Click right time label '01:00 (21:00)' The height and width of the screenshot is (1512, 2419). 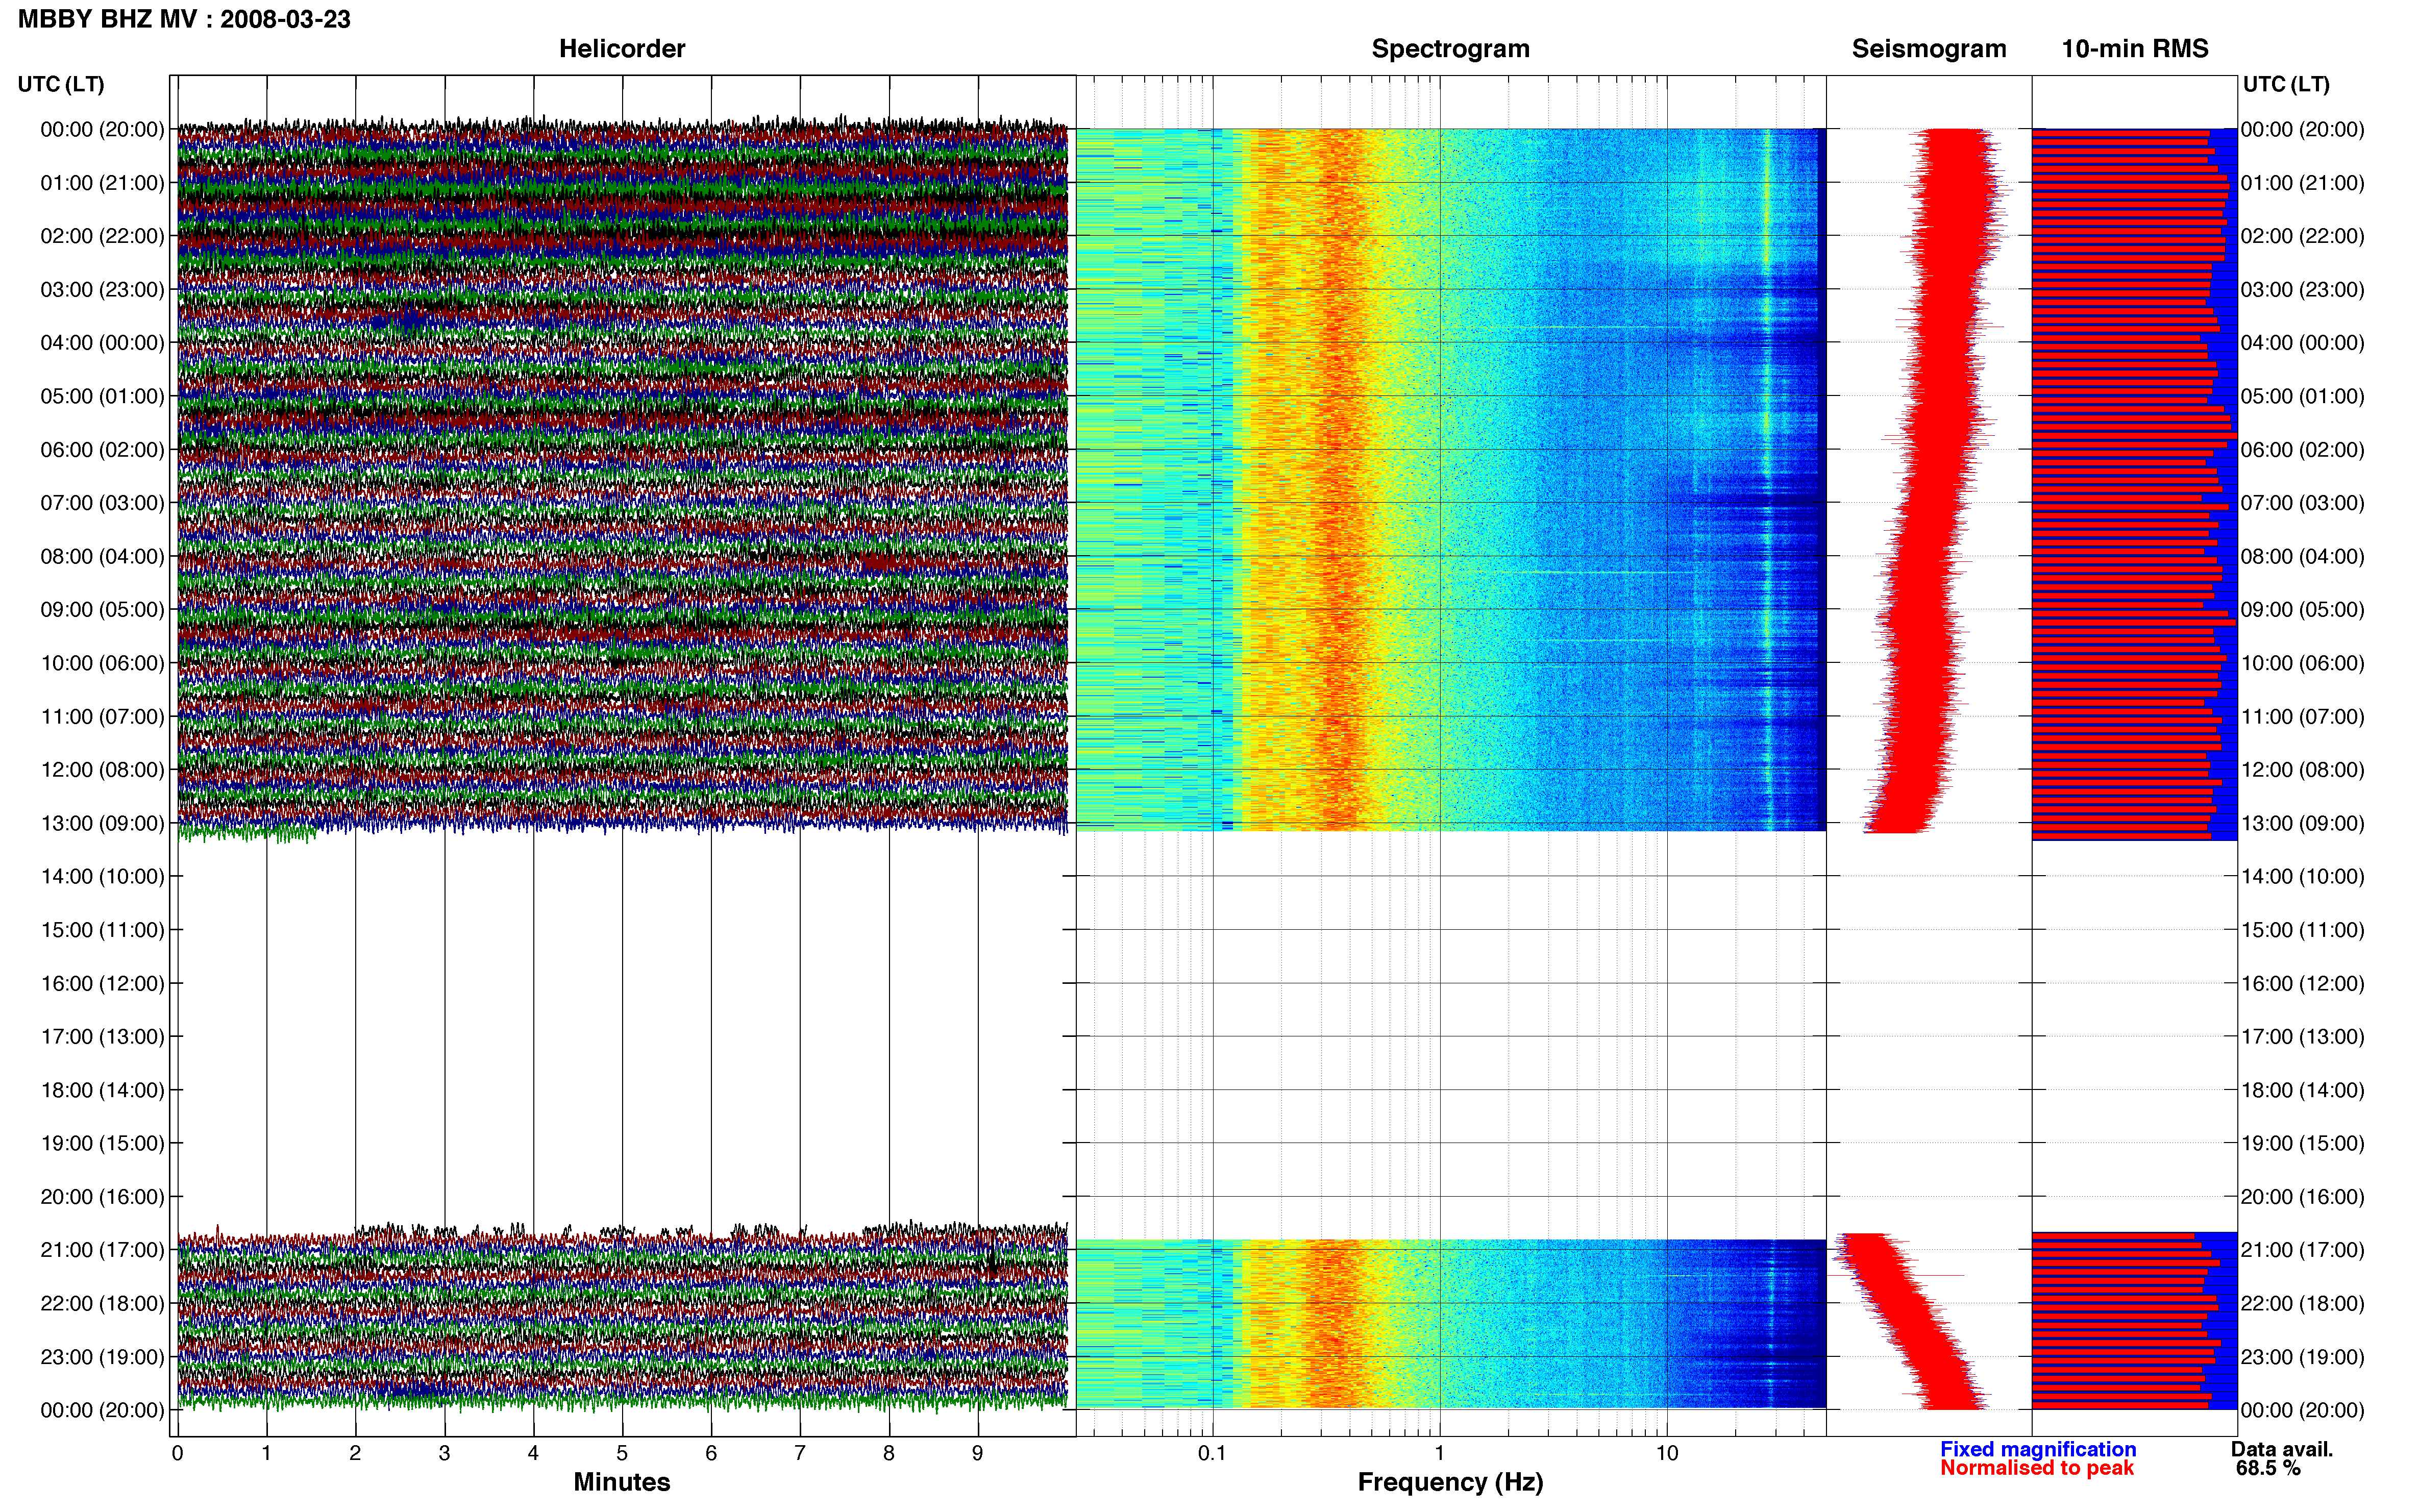click(x=2303, y=183)
